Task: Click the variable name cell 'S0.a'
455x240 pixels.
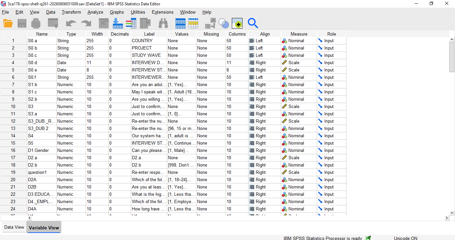Action: pyautogui.click(x=42, y=41)
